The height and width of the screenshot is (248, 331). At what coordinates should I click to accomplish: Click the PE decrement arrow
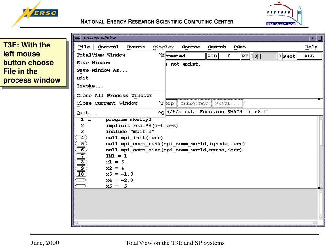251,56
